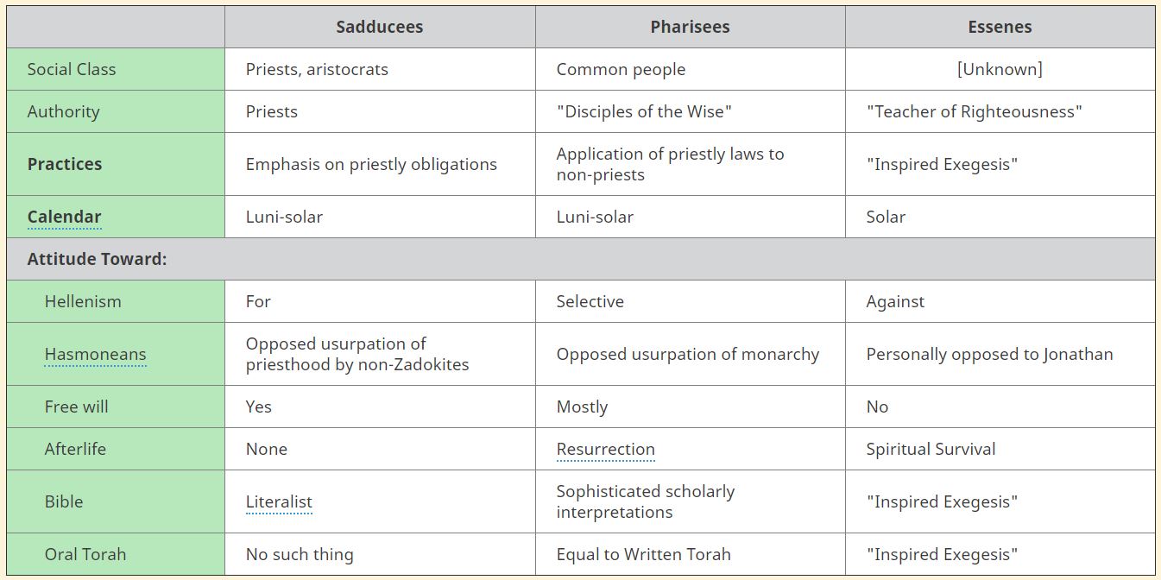Select the Authority row label
1161x580 pixels.
[63, 111]
